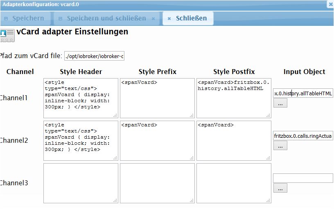Select the Channel2 Style Postfix text area
The image size is (334, 209).
(234, 141)
